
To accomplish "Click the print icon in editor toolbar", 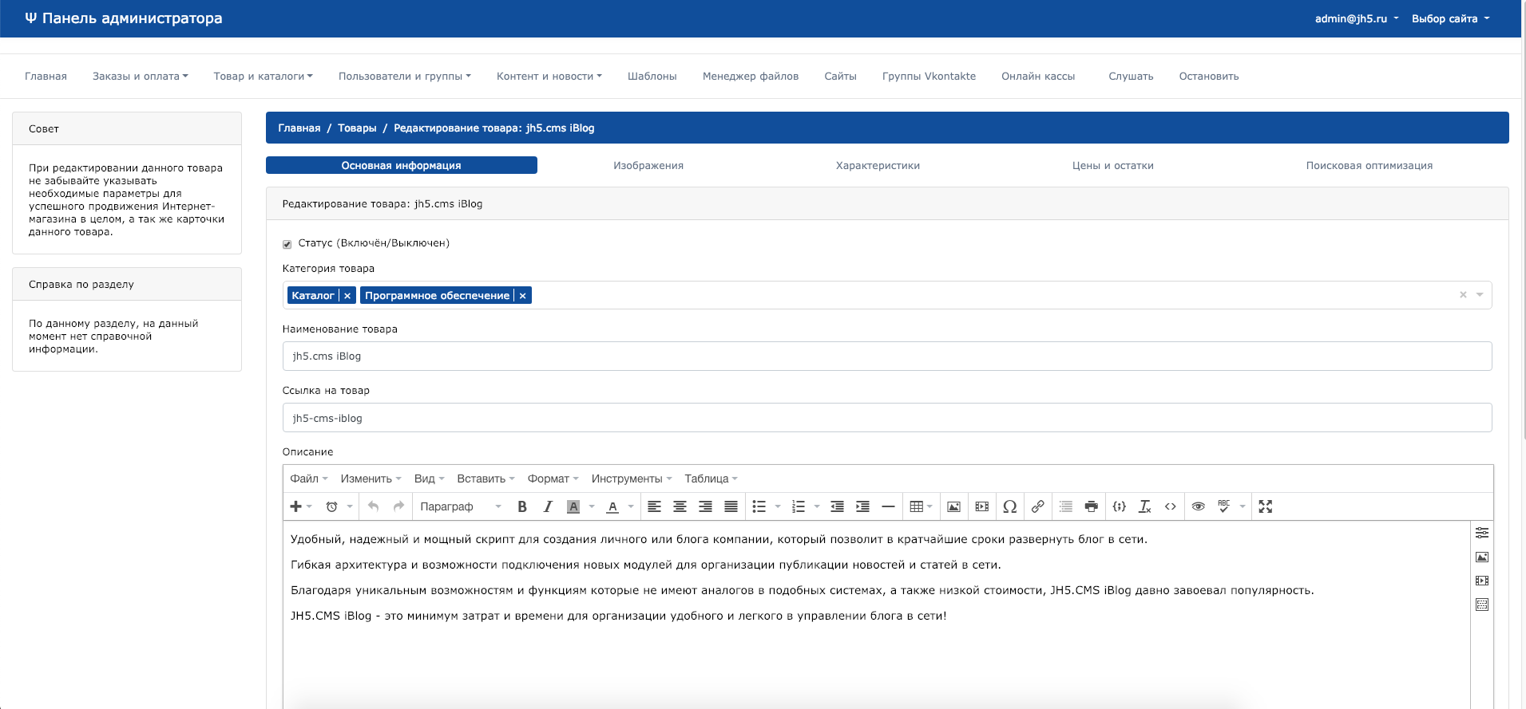I will click(x=1092, y=506).
